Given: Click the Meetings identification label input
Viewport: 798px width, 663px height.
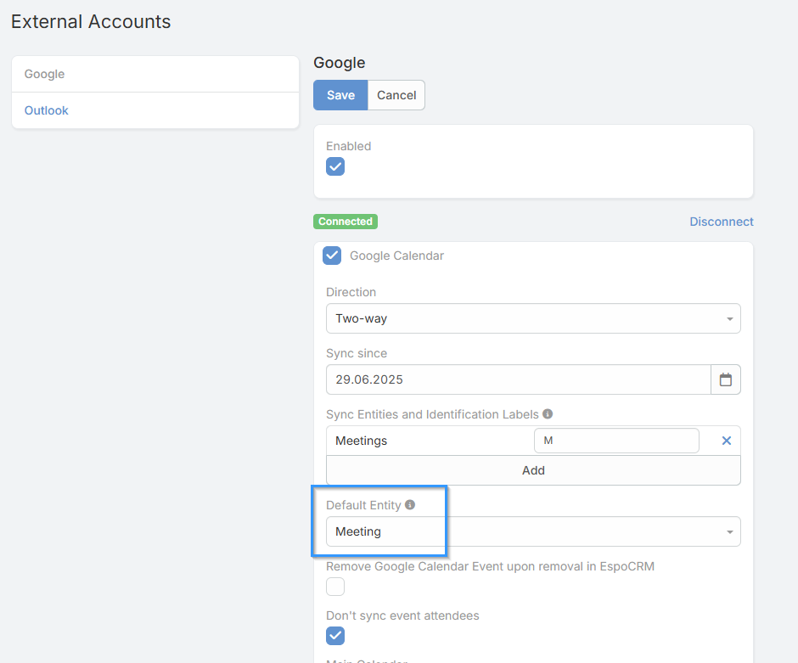Looking at the screenshot, I should tap(615, 441).
